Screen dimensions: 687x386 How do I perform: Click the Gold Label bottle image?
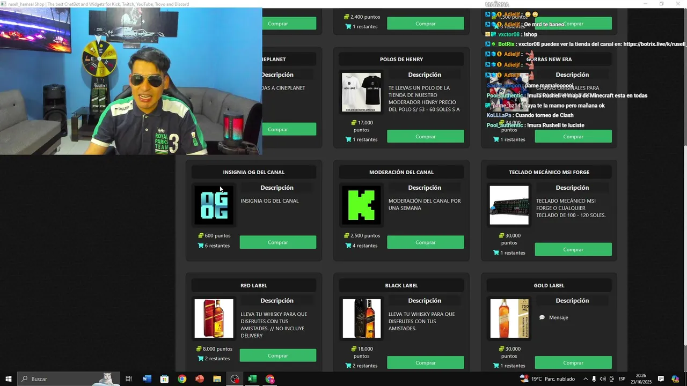pos(509,318)
